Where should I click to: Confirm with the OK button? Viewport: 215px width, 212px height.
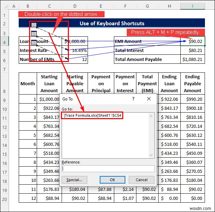[113, 180]
